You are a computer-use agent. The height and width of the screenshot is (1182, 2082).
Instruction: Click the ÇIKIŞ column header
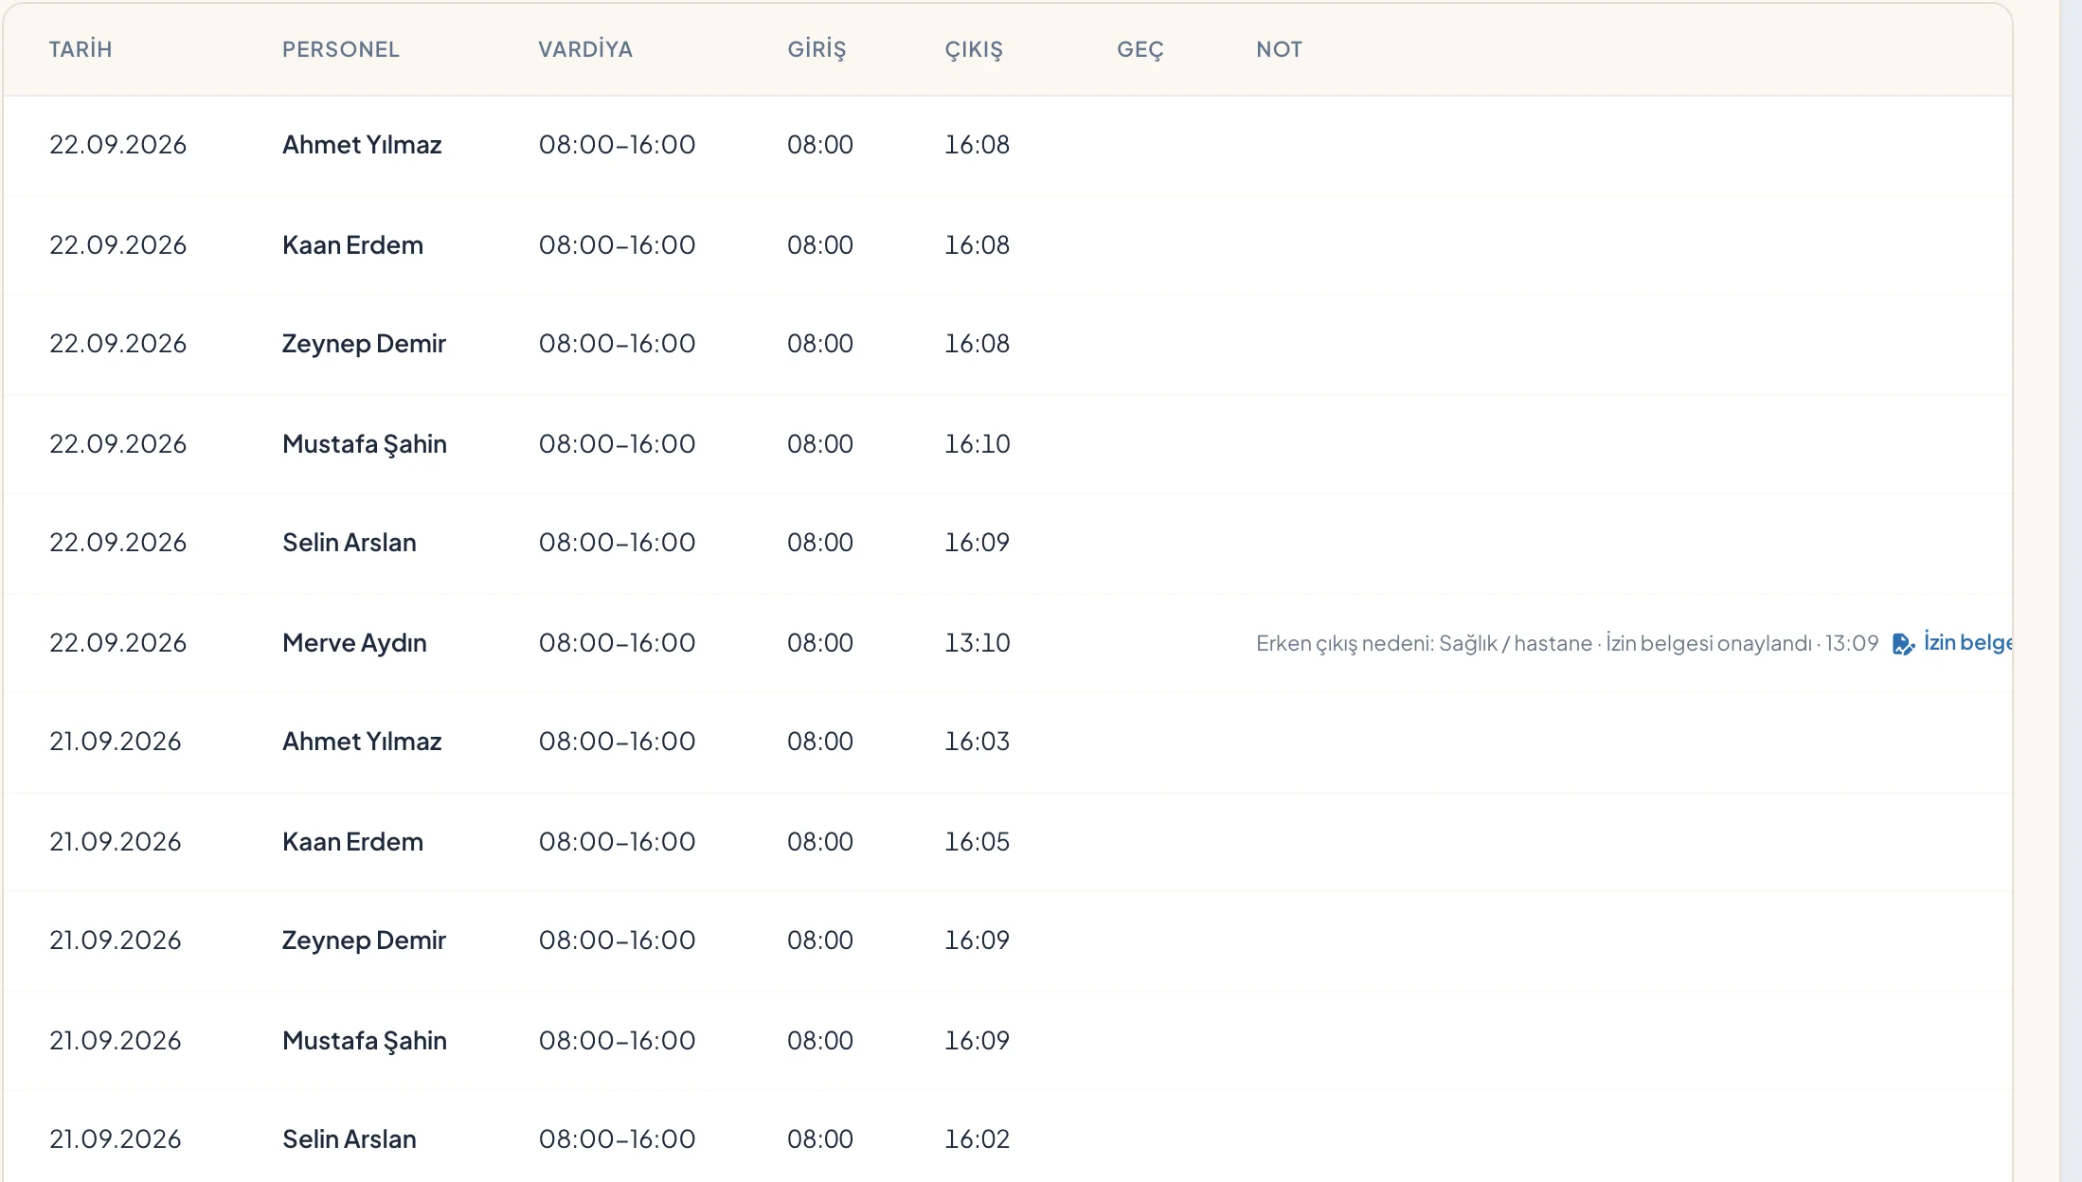coord(974,49)
